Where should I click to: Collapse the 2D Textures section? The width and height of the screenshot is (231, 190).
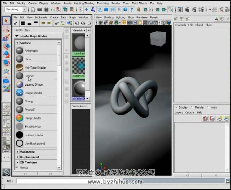[x=17, y=162]
